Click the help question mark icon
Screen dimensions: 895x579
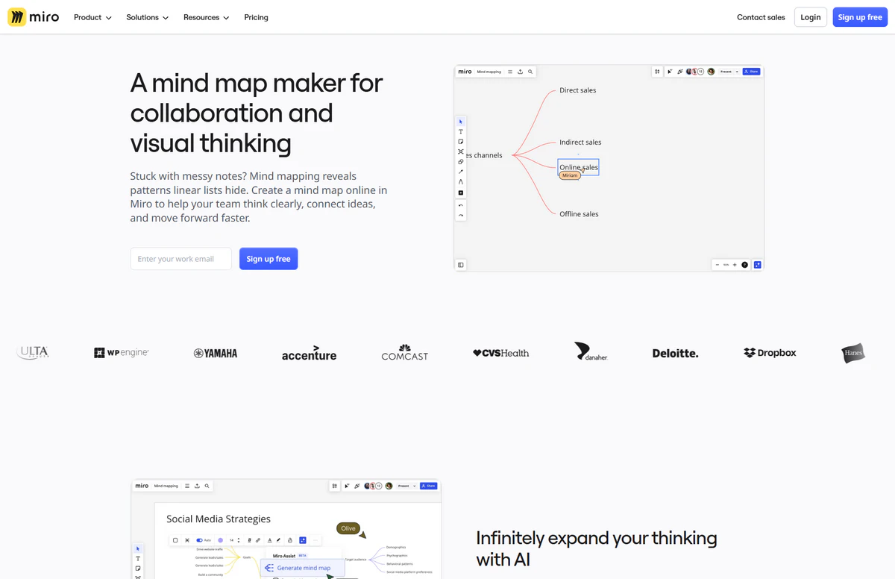pos(744,265)
